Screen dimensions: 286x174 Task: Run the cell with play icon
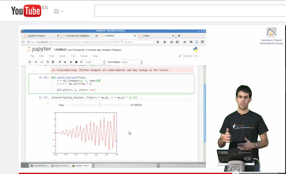tap(71, 62)
